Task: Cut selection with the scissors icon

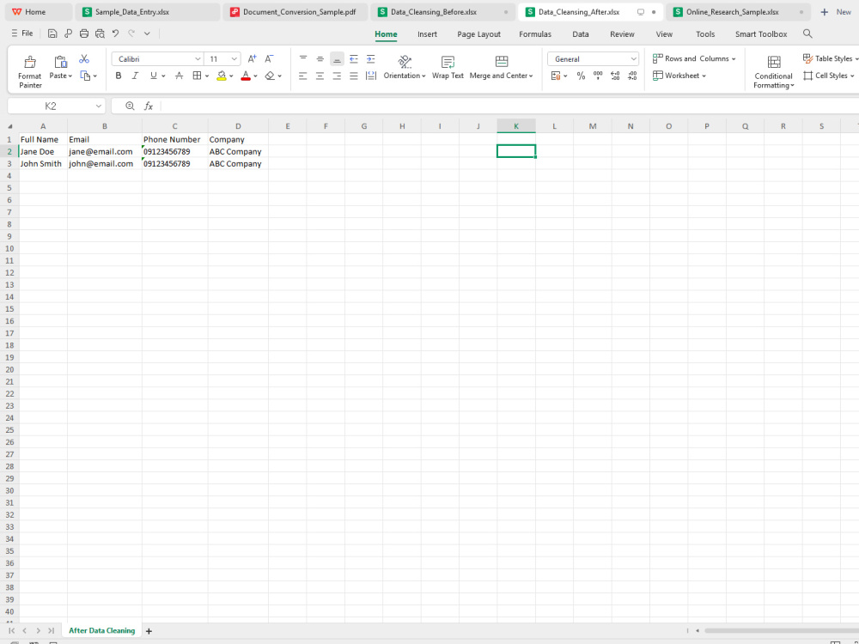Action: point(84,58)
